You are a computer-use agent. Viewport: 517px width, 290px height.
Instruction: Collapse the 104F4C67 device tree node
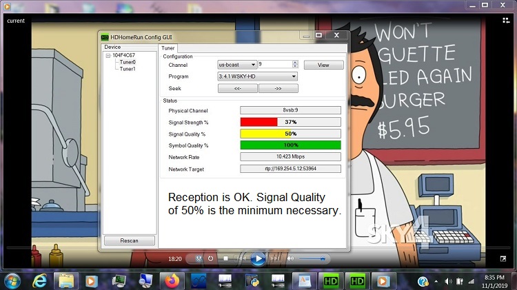coord(108,55)
